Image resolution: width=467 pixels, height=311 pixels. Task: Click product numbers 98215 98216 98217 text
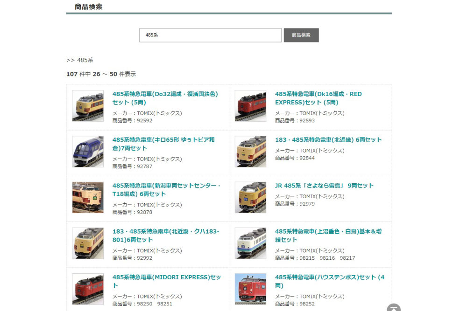(315, 258)
